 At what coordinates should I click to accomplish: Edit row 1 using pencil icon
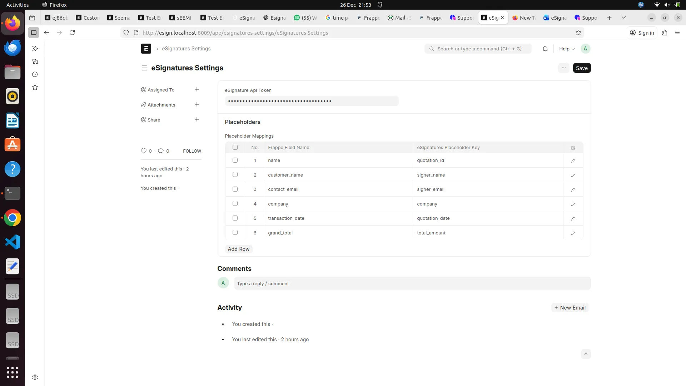point(573,161)
